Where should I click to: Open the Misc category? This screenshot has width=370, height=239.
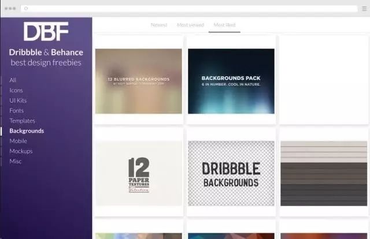point(16,161)
